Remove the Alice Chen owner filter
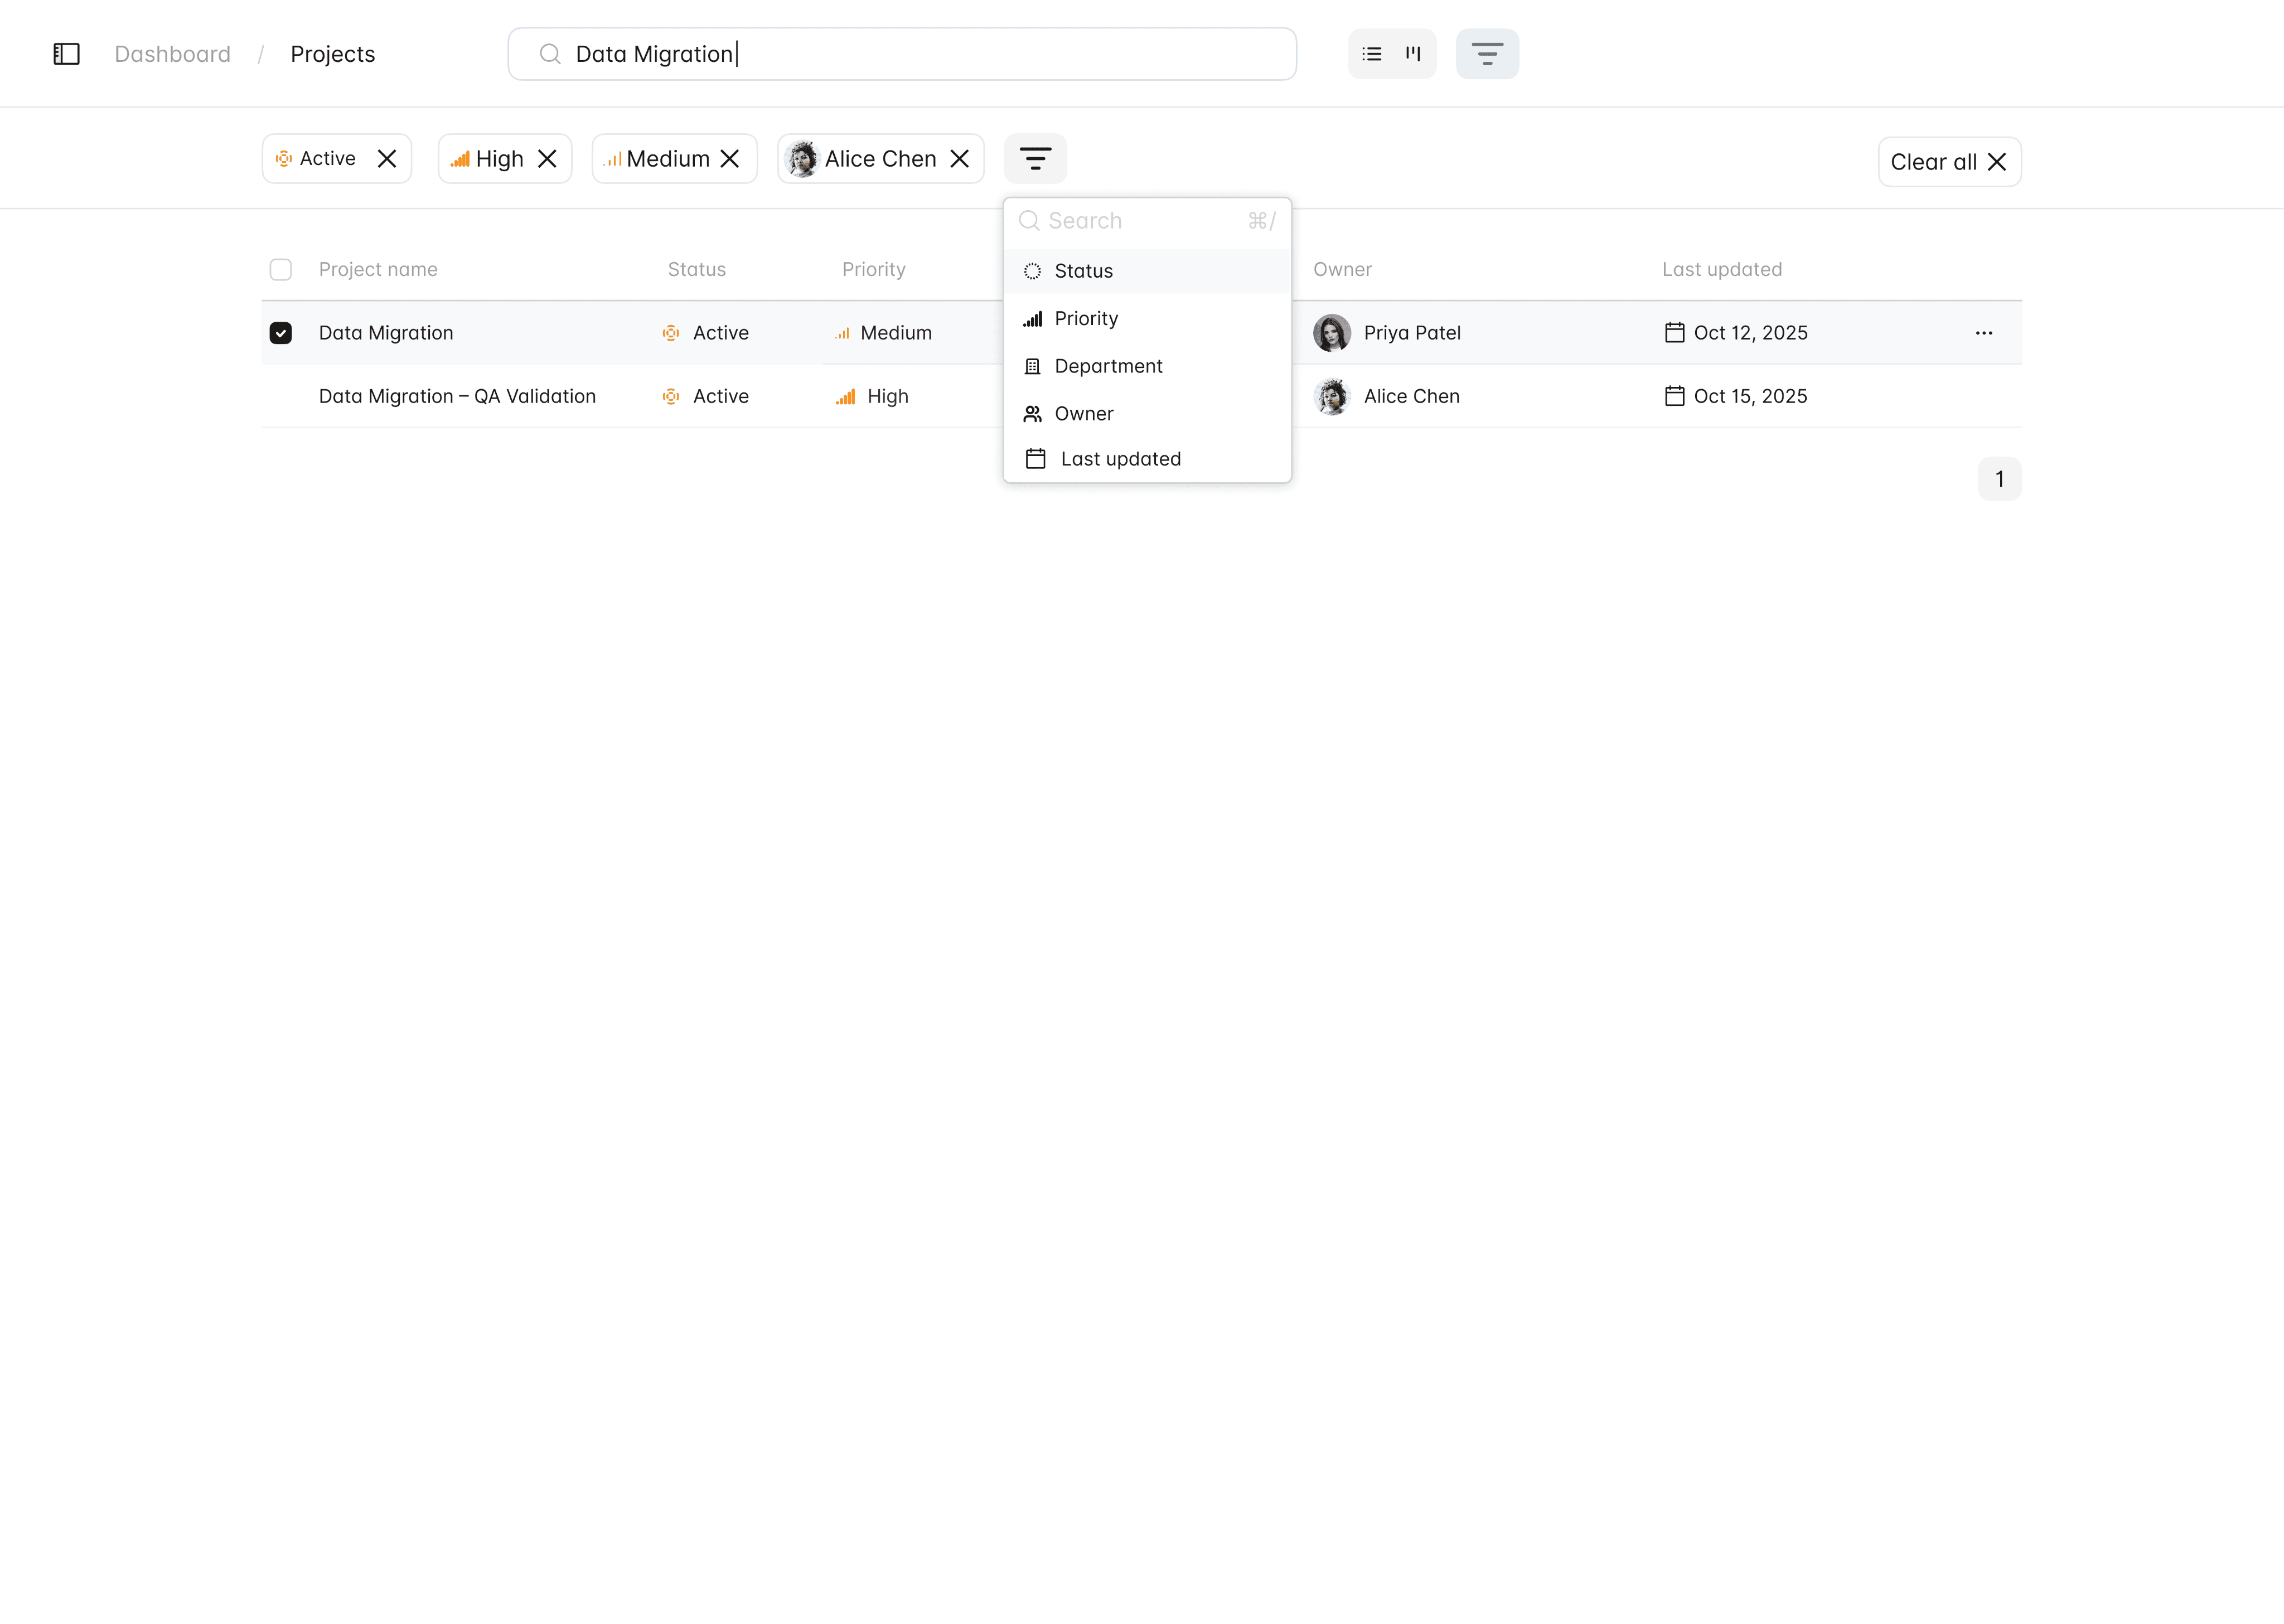Viewport: 2284px width, 1624px height. coord(960,159)
